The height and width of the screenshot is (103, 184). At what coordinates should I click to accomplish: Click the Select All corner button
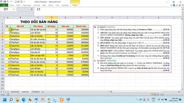click(3, 18)
